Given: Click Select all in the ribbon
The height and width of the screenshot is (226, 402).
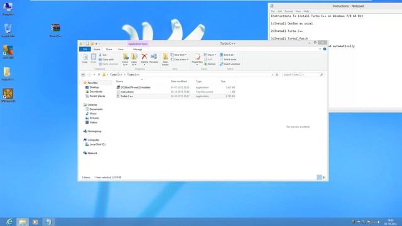Looking at the screenshot, I should (x=227, y=55).
